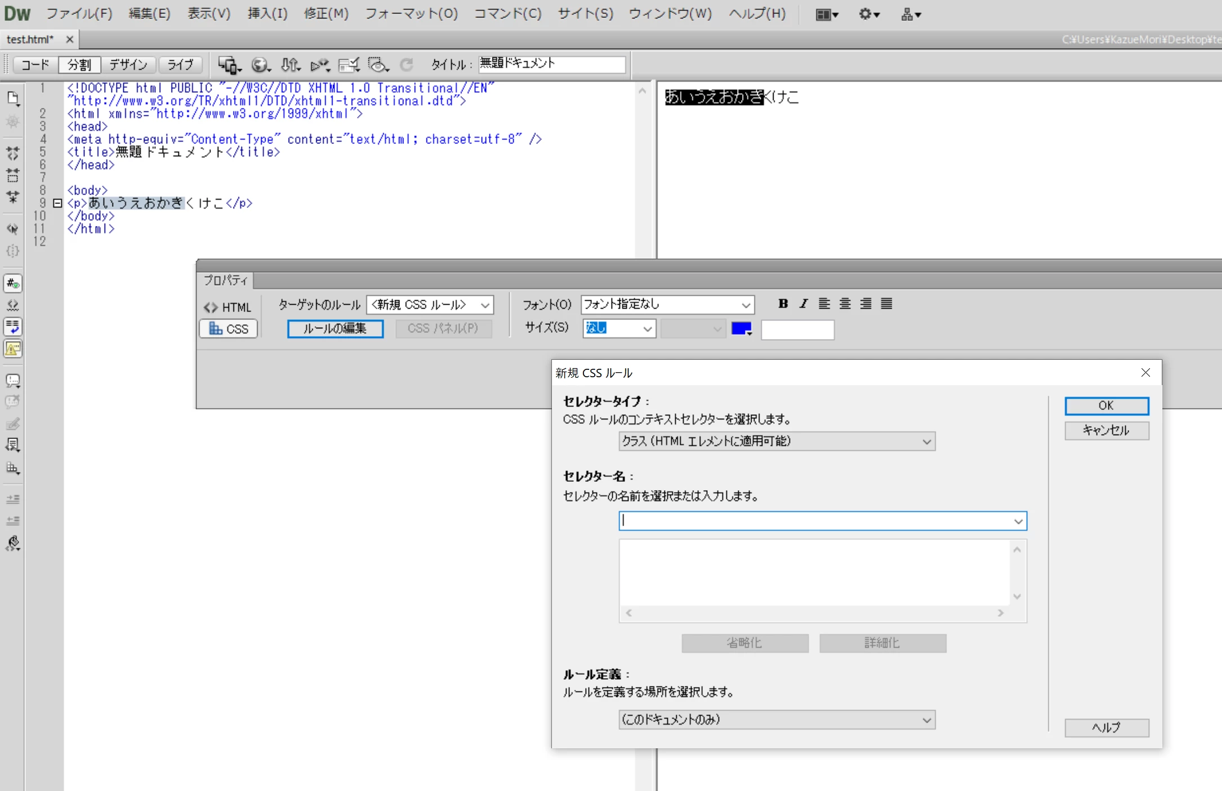Click the Cancel button in the dialog
Viewport: 1222px width, 791px height.
[x=1106, y=431]
